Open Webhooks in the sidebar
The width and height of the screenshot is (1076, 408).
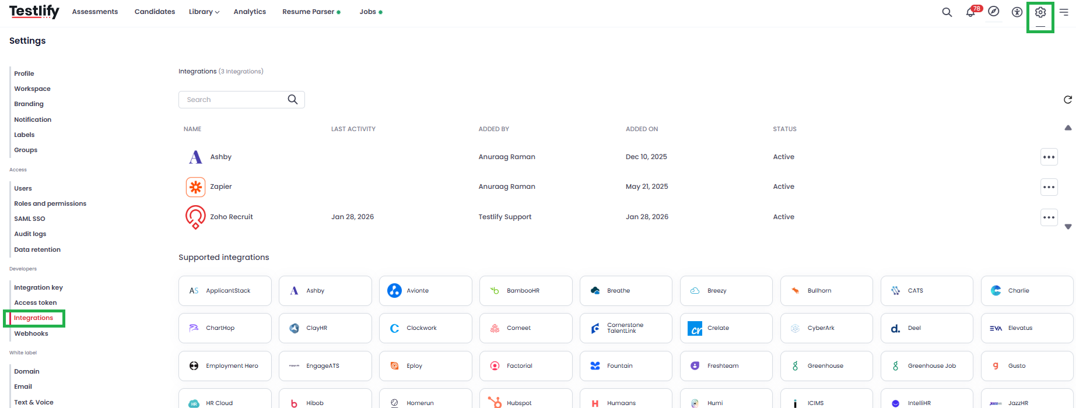coord(31,333)
